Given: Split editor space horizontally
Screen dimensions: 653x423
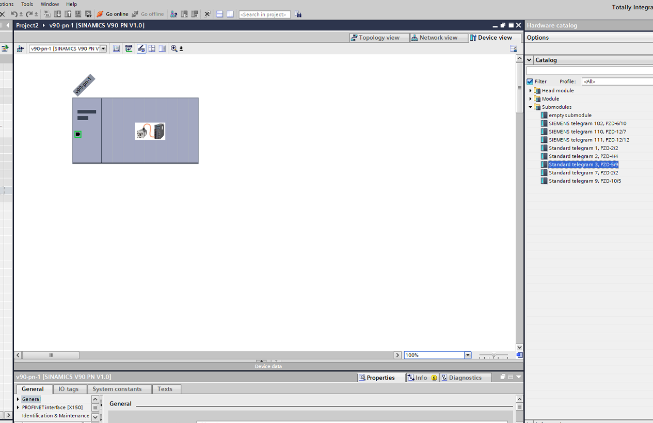Looking at the screenshot, I should (x=219, y=14).
